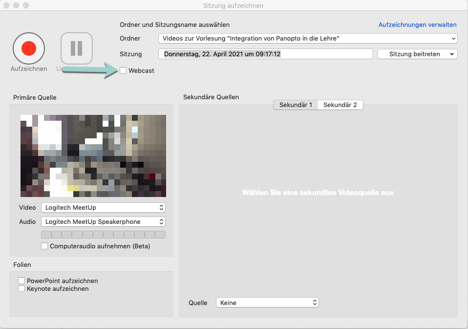This screenshot has height=329, width=468.
Task: Toggle Computeraudio aufnehmen (Beta) checkbox
Action: pyautogui.click(x=45, y=246)
